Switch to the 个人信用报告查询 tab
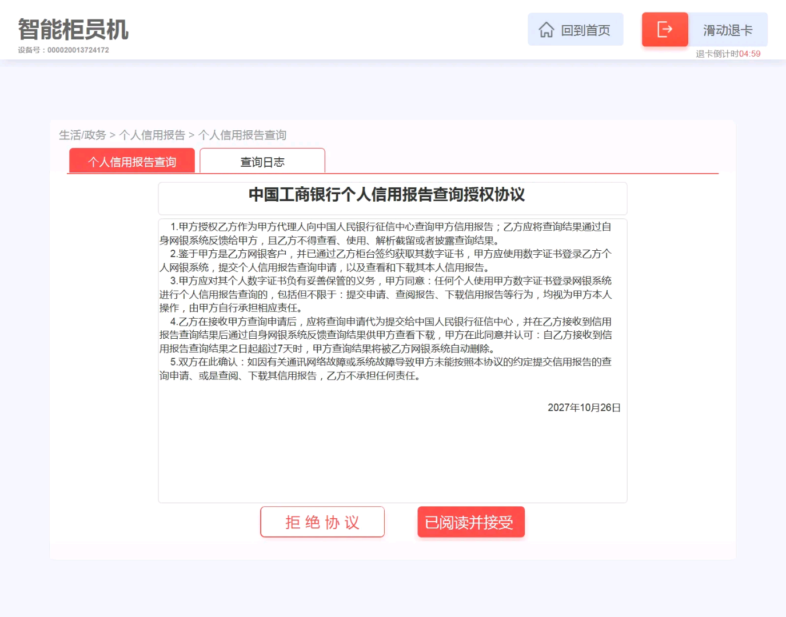This screenshot has height=617, width=786. (132, 161)
